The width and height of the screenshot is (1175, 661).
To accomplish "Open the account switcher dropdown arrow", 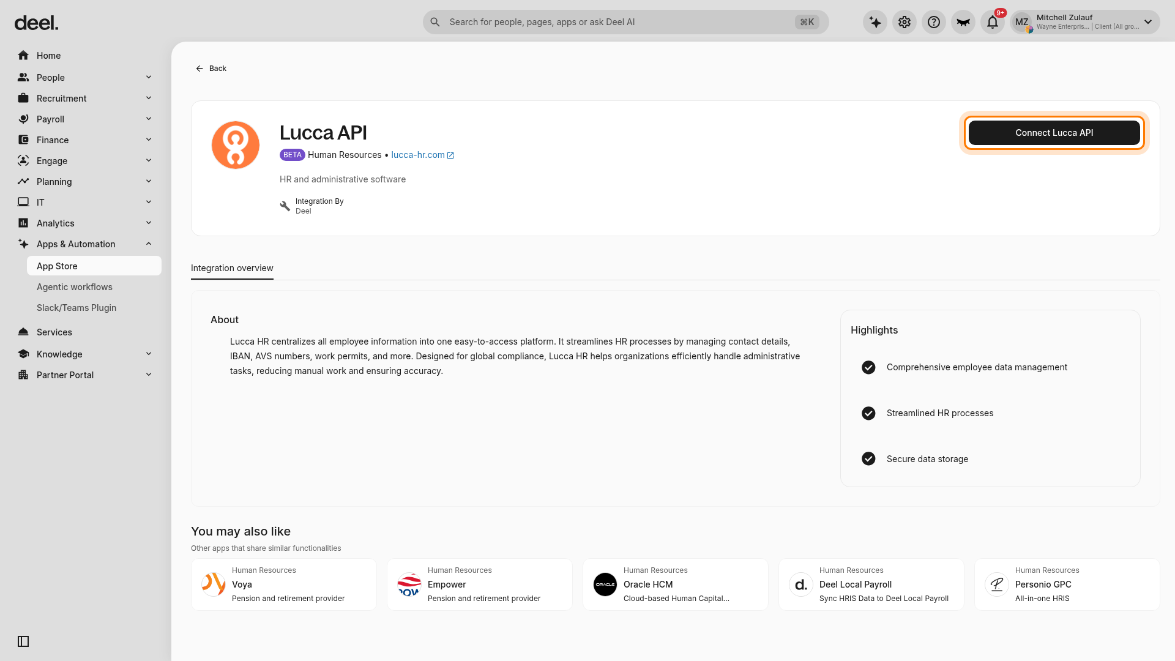I will 1148,22.
